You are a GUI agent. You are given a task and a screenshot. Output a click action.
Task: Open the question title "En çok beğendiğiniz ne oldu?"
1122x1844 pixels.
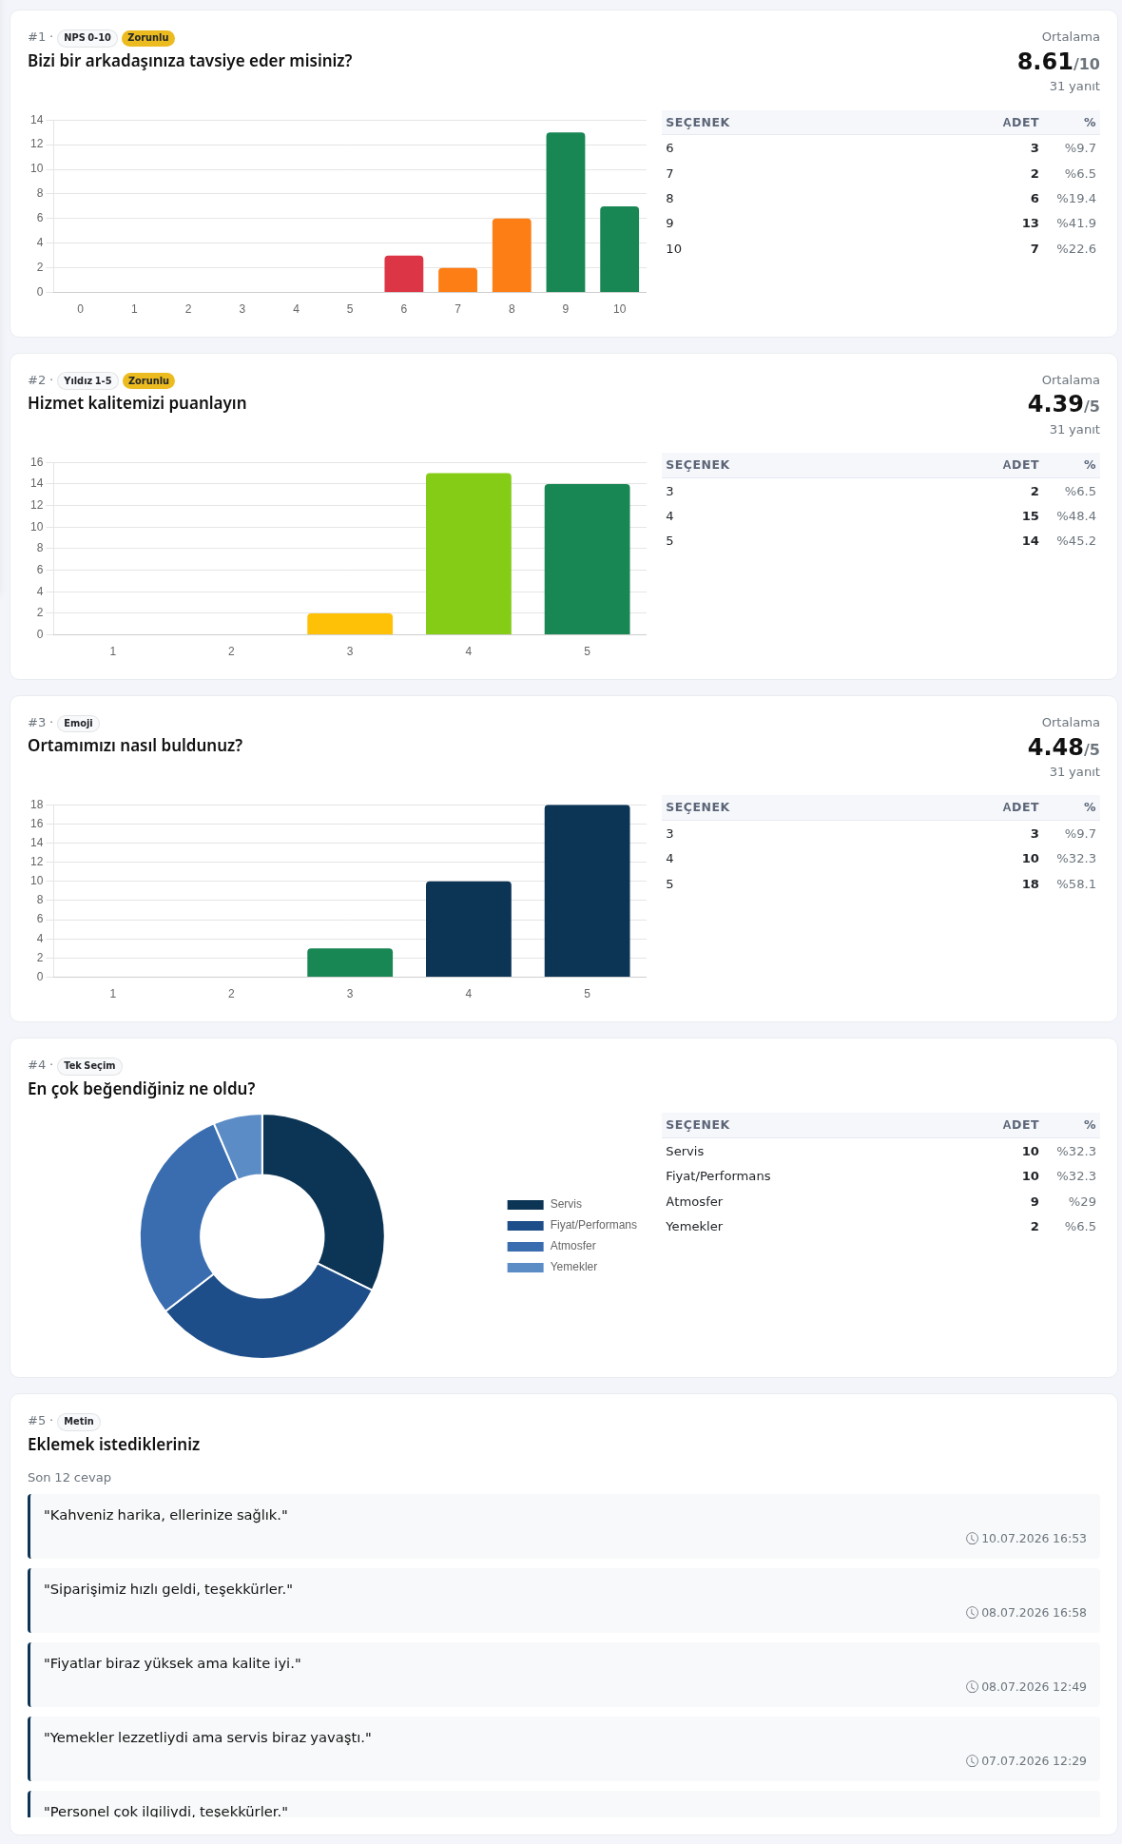click(142, 1089)
